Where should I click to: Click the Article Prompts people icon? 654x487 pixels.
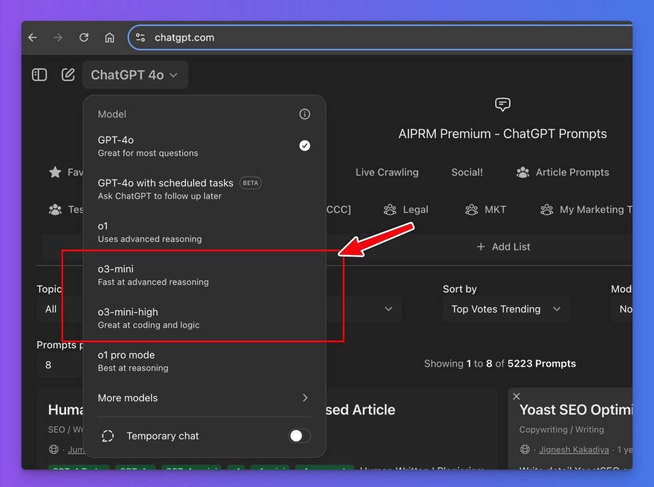click(523, 172)
